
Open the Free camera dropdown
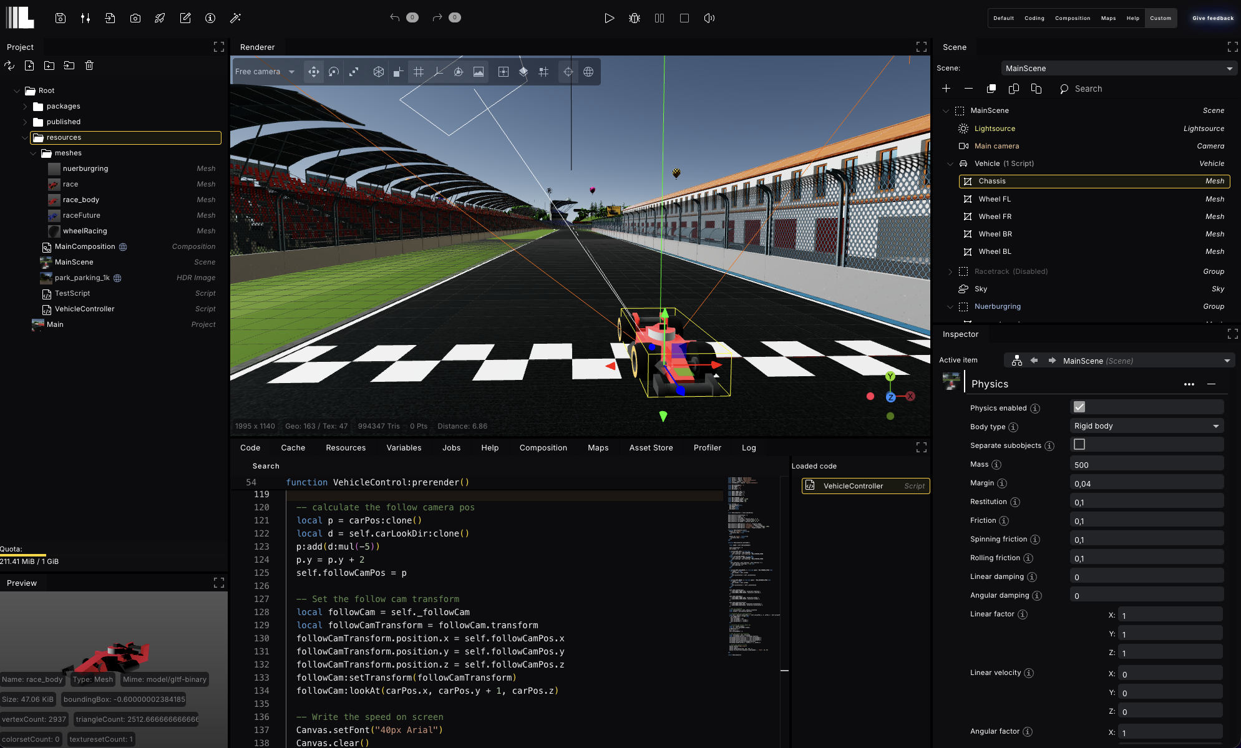pyautogui.click(x=265, y=72)
